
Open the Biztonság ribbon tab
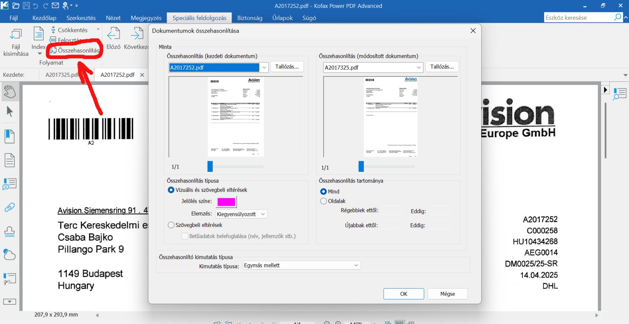[x=250, y=18]
